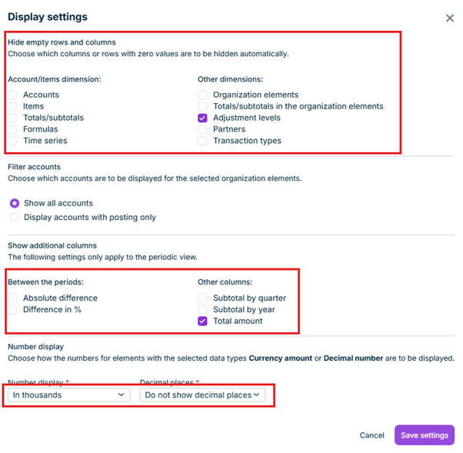Check the Difference in % box

(x=12, y=309)
